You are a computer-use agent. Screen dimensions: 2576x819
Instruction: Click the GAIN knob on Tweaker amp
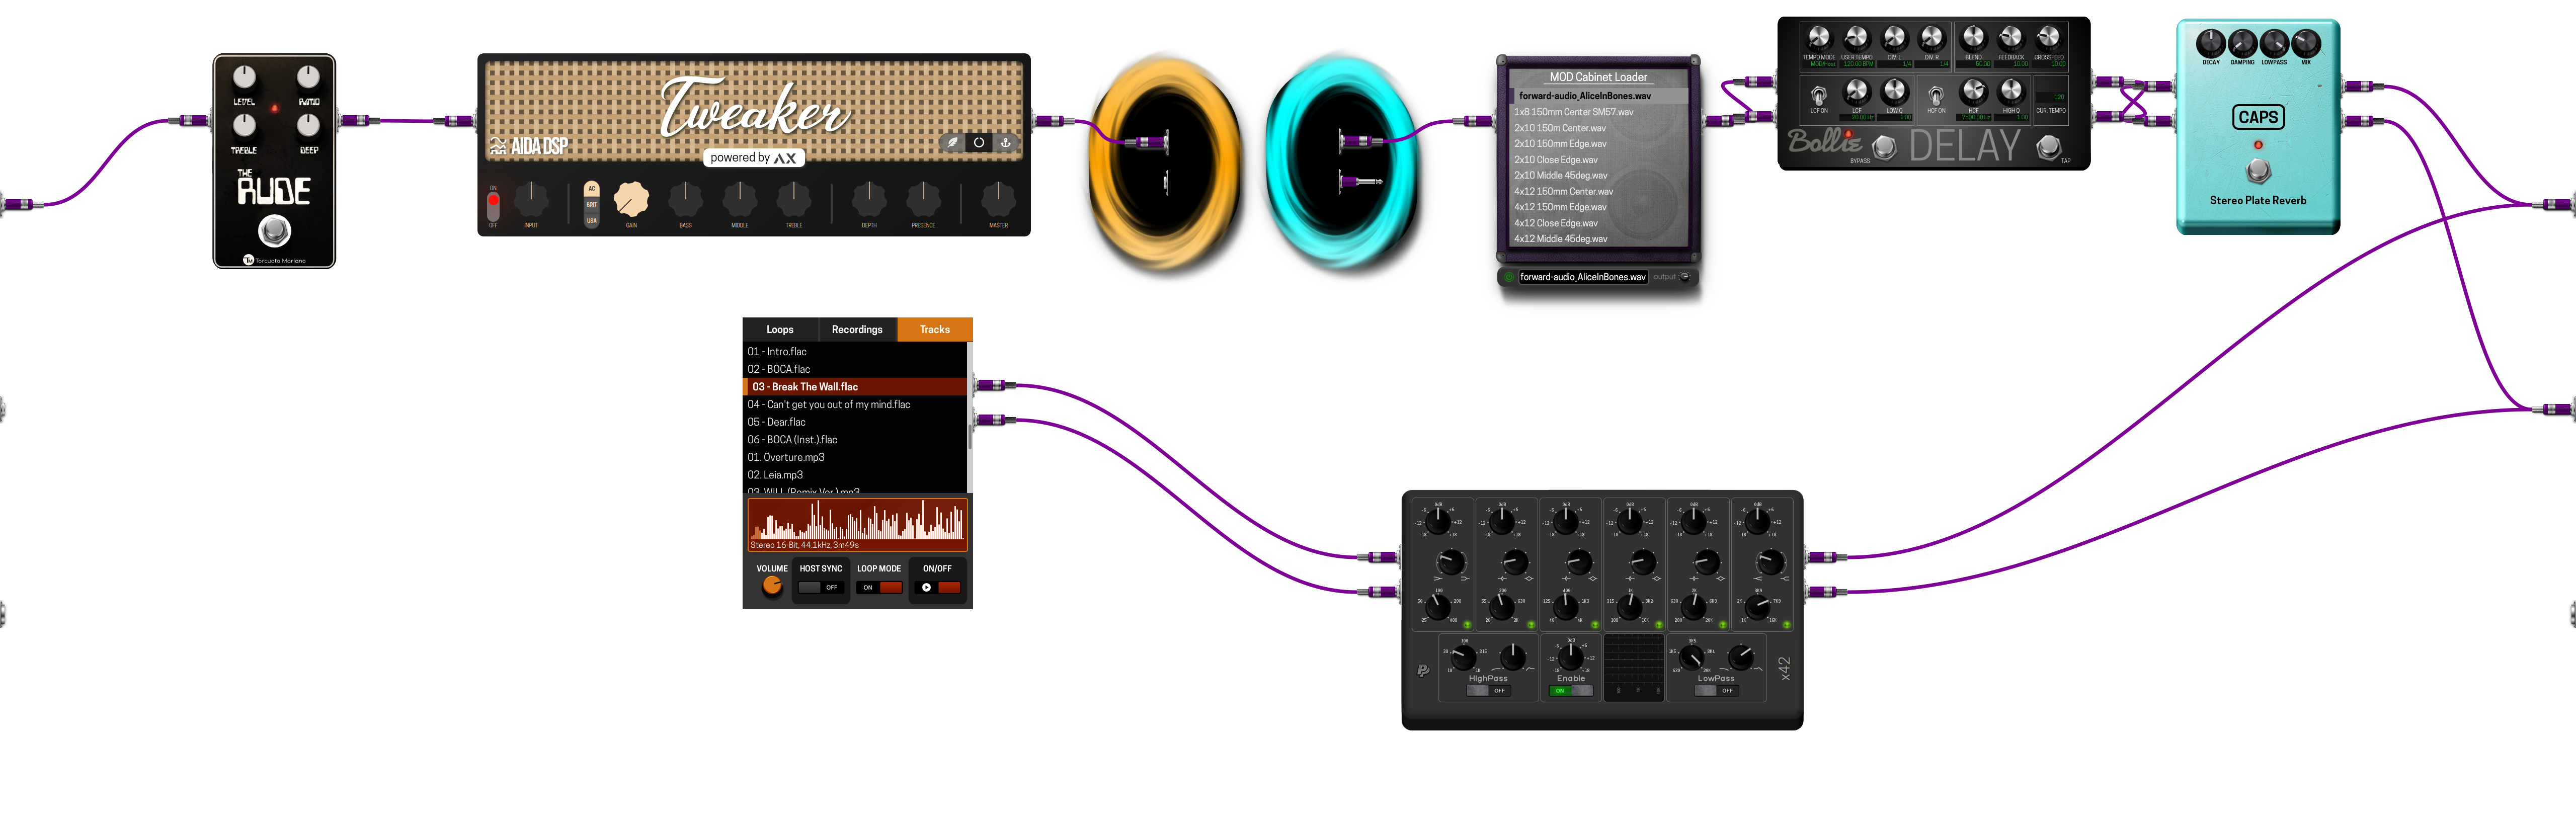(x=631, y=200)
